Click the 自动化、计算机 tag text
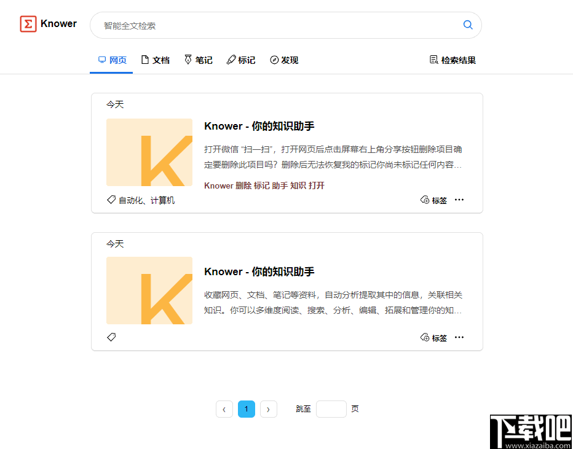Image resolution: width=573 pixels, height=449 pixels. pos(146,200)
